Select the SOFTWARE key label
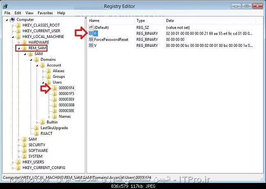The height and width of the screenshot is (189, 266). (x=38, y=150)
